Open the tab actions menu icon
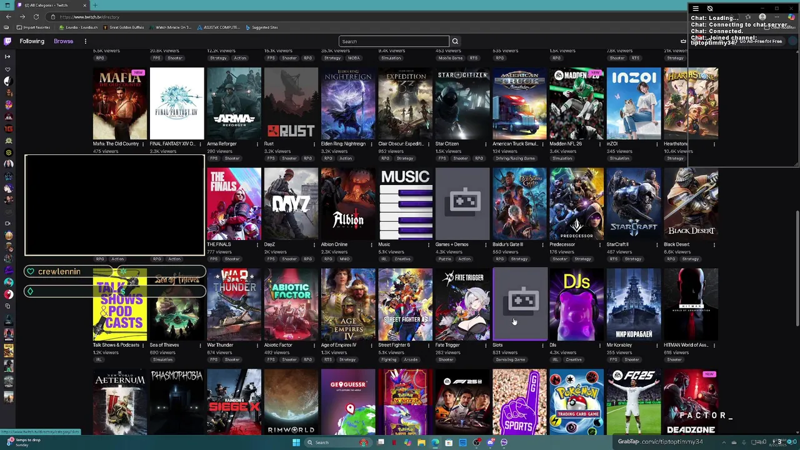This screenshot has width=800, height=450. (6, 5)
